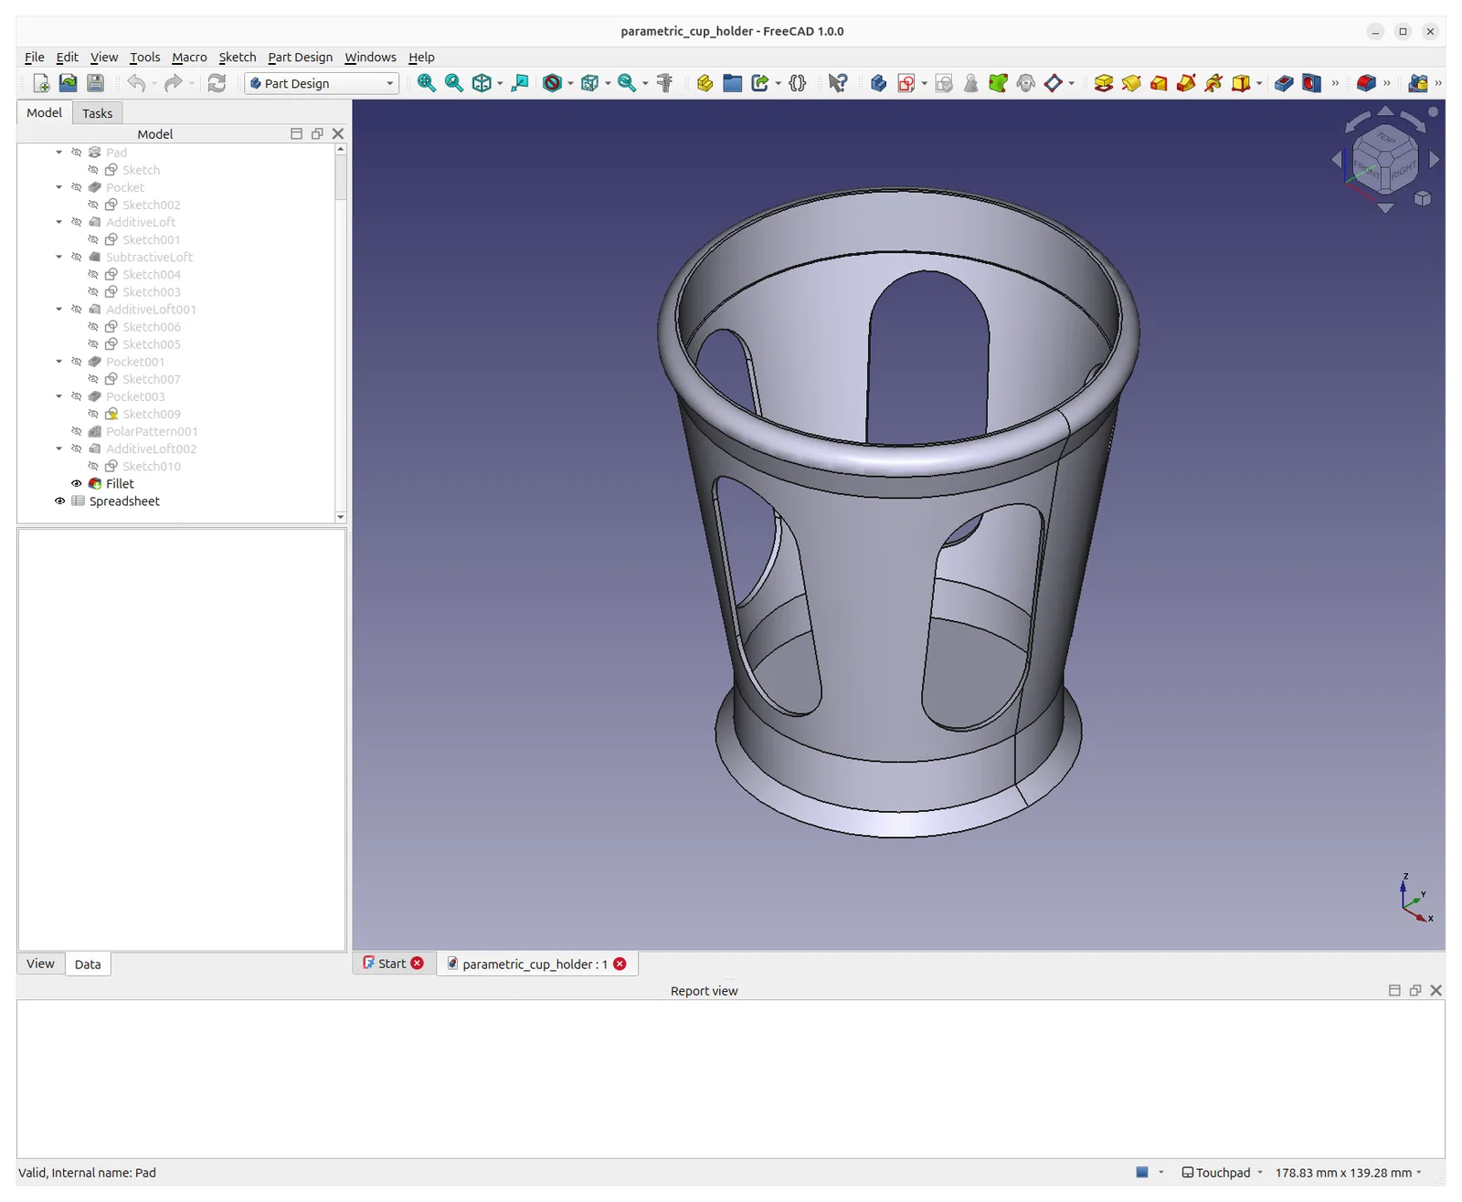The height and width of the screenshot is (1202, 1462).
Task: Expand the additive primitive dropdown arrow
Action: 1259,83
